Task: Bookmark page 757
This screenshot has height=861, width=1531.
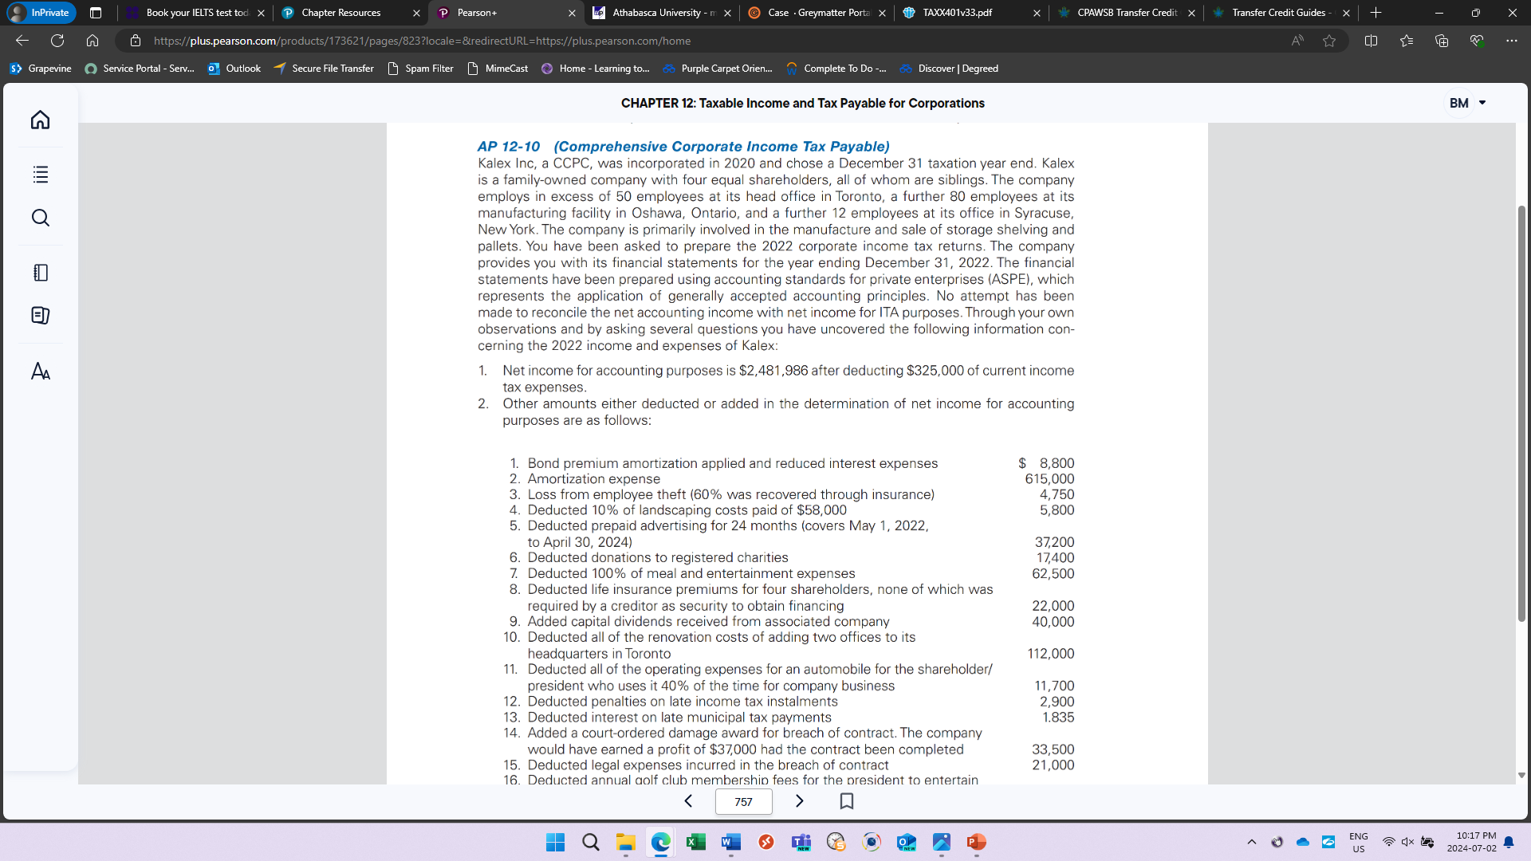Action: coord(847,801)
